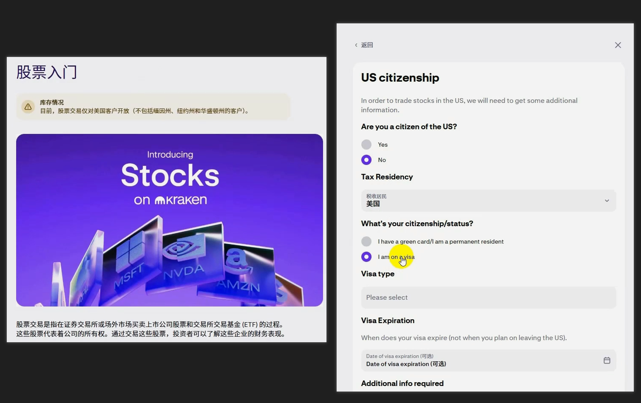The height and width of the screenshot is (403, 641).
Task: Choose green card permanent resident option
Action: point(366,241)
